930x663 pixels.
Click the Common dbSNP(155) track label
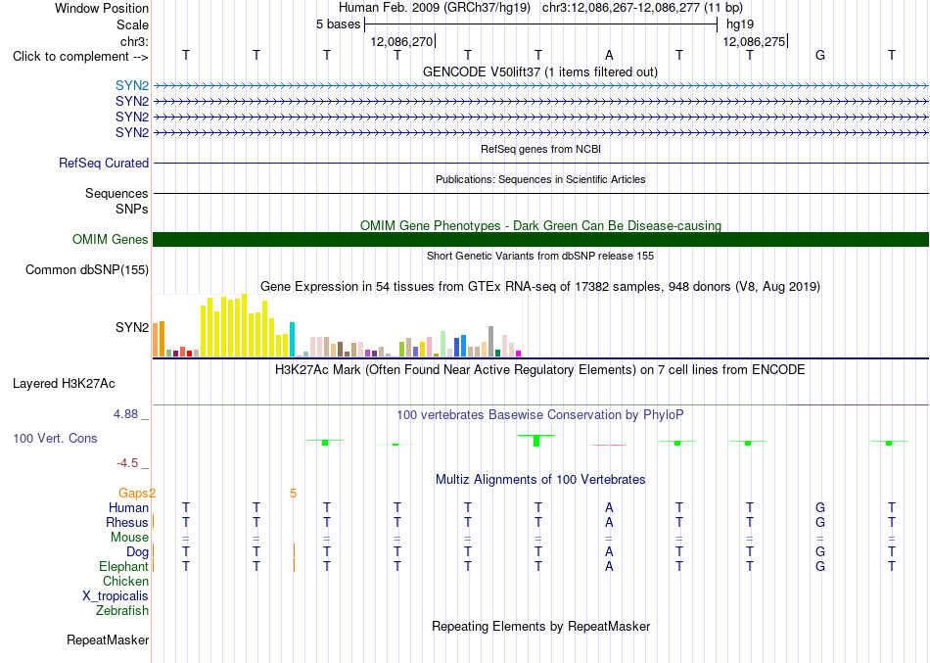pos(87,270)
